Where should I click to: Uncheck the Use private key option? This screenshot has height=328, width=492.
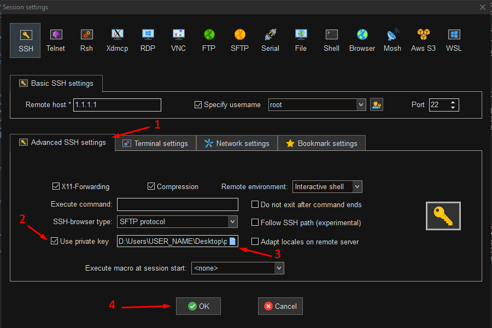point(55,241)
